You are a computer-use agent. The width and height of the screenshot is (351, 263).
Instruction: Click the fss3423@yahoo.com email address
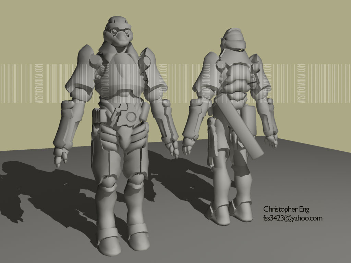(x=292, y=218)
